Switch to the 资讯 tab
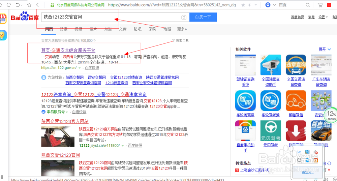 [63, 29]
